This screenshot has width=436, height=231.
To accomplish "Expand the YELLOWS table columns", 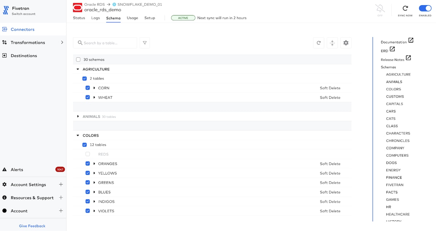I will 94,173.
